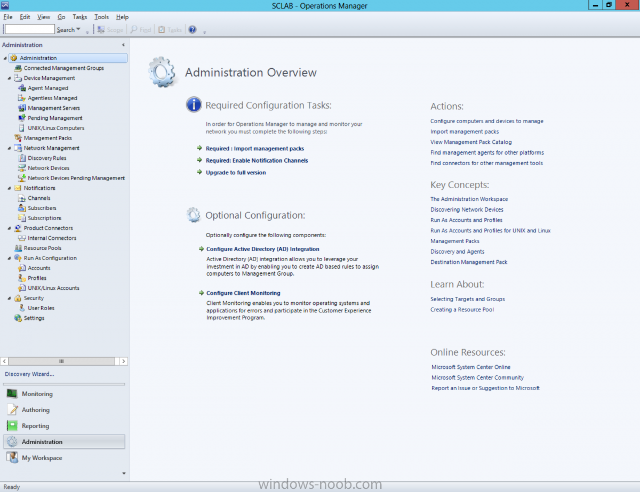Screen dimensions: 640x492
Task: Select the Administration workspace button
Action: click(x=64, y=442)
